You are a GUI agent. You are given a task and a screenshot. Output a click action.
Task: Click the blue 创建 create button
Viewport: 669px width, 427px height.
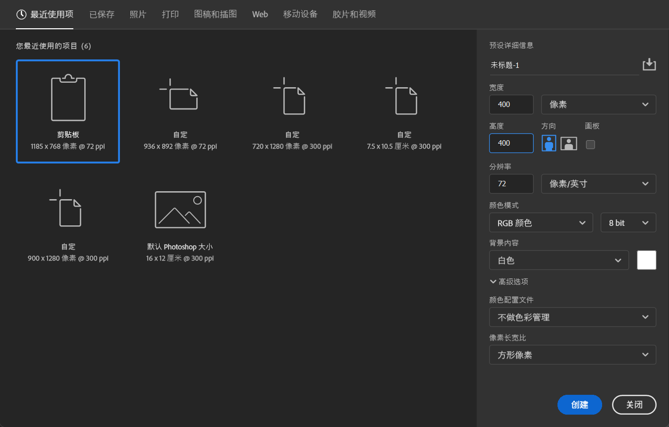coord(579,405)
